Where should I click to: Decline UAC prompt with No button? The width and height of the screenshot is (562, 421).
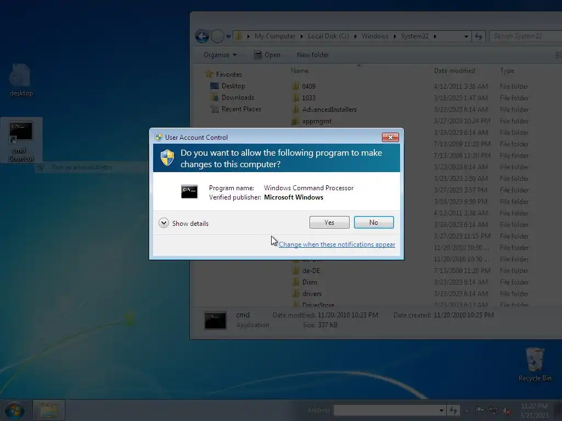[373, 223]
